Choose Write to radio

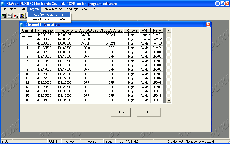coord(49,19)
